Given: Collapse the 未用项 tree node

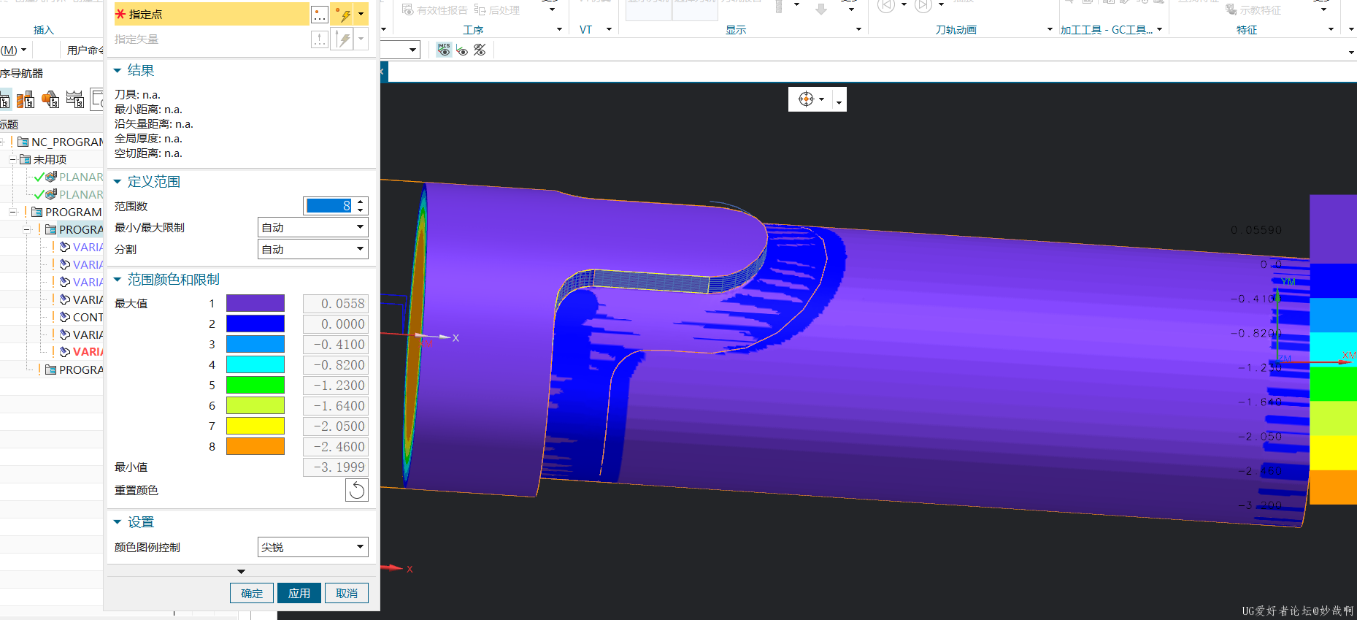Looking at the screenshot, I should (x=12, y=159).
